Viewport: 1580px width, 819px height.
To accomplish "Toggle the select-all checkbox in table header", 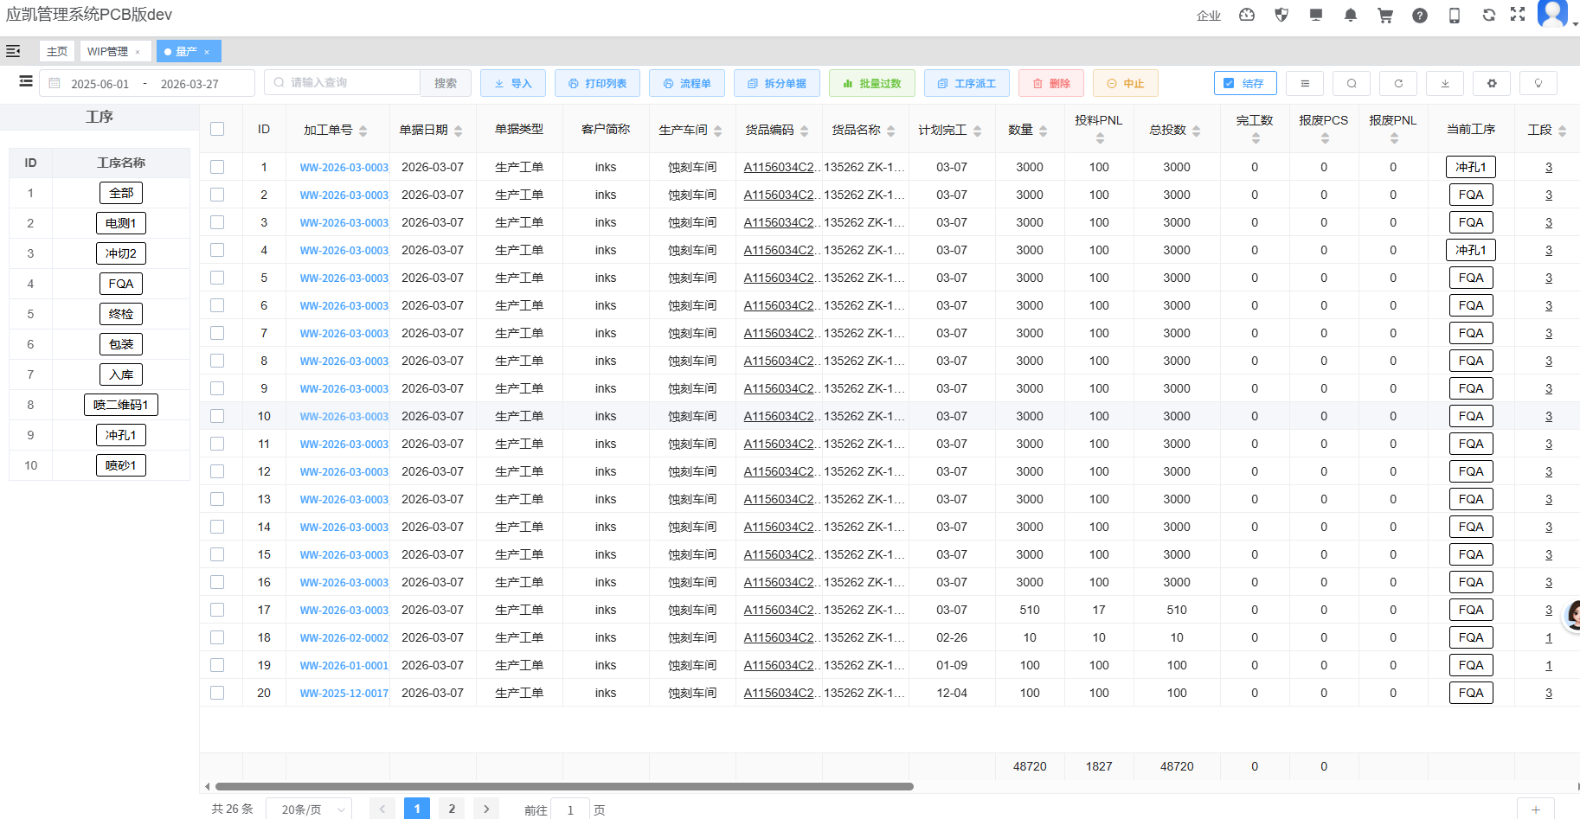I will pyautogui.click(x=217, y=129).
